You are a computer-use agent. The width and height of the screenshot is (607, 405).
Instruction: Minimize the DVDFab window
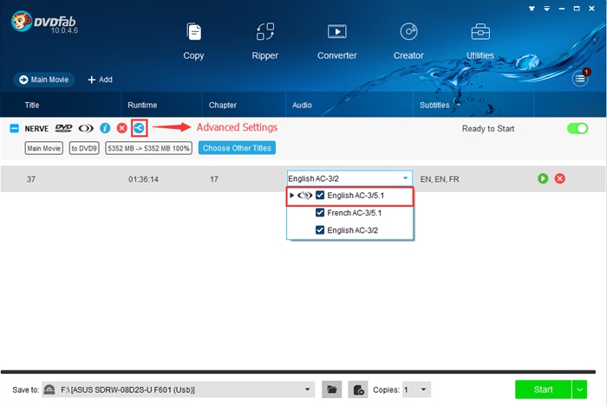click(x=562, y=8)
